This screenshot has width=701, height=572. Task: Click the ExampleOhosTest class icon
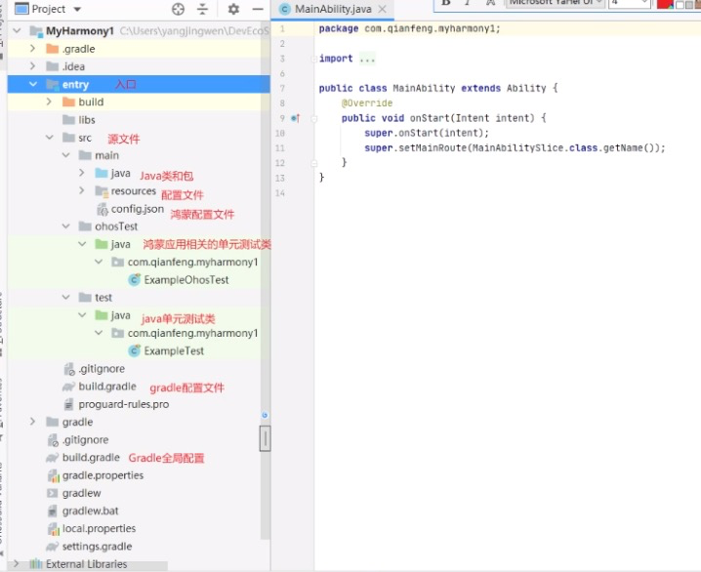point(135,280)
